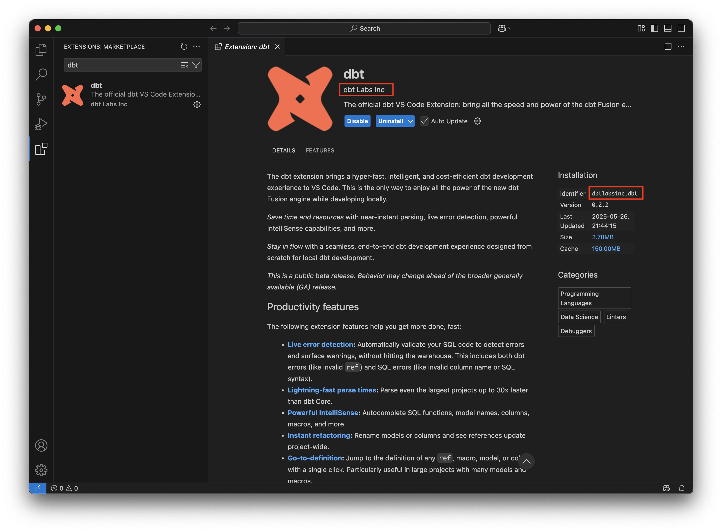Viewport: 722px width, 532px height.
Task: Select the DETAILS tab
Action: [284, 150]
